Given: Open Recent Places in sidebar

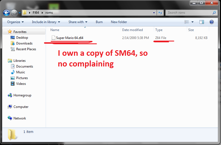Looking at the screenshot, I should pos(26,49).
